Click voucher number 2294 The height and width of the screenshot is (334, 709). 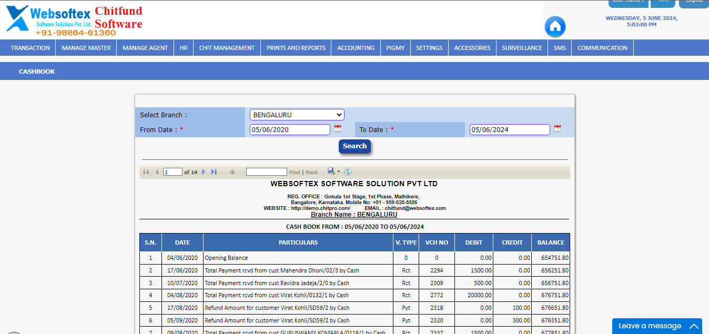pos(437,270)
